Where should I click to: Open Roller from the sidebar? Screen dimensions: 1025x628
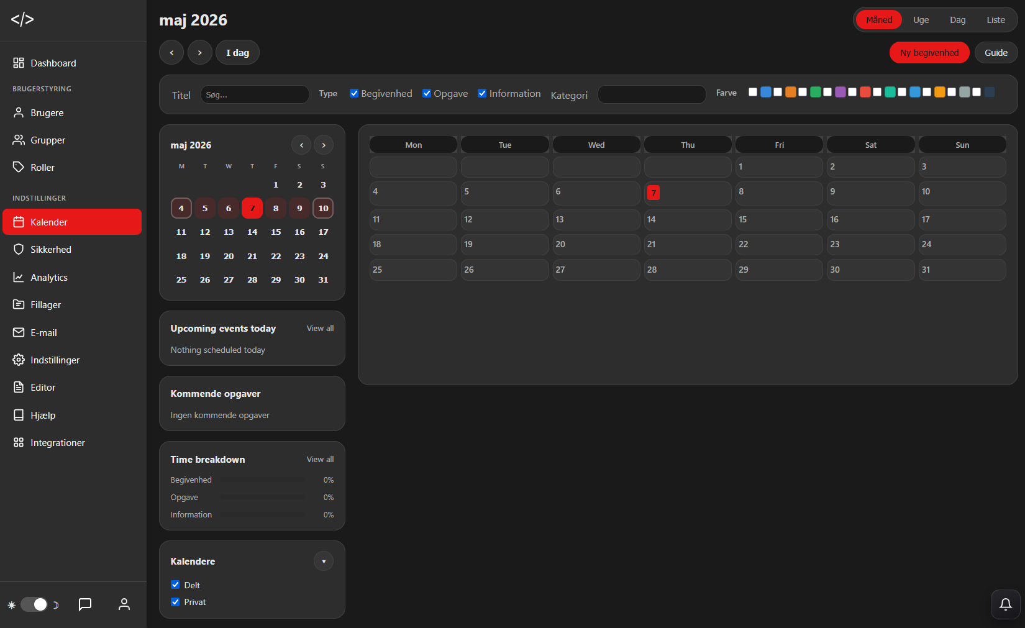tap(73, 167)
